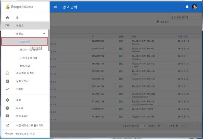The width and height of the screenshot is (203, 139).
Task: Go to 홈 via the house icon
Action: click(x=8, y=18)
